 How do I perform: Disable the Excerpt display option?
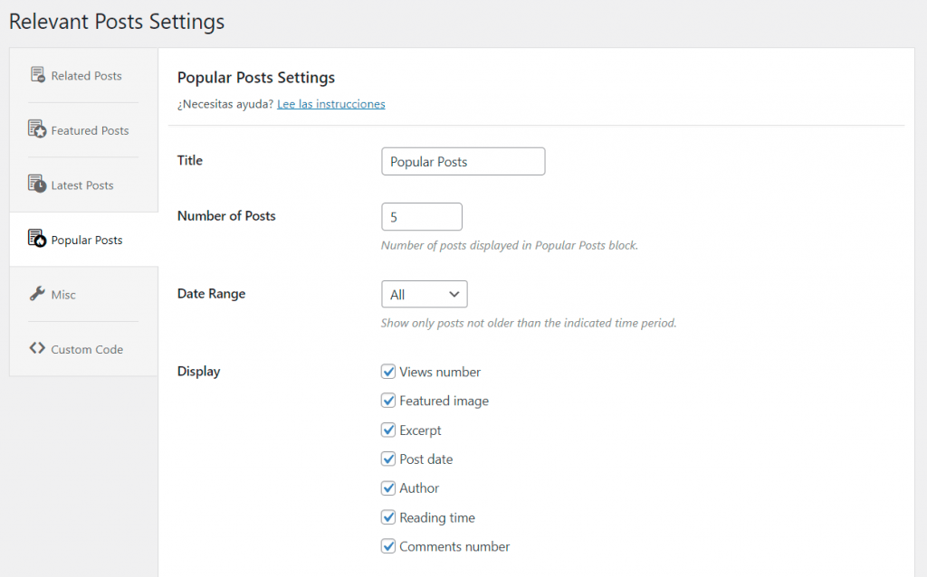click(x=388, y=430)
